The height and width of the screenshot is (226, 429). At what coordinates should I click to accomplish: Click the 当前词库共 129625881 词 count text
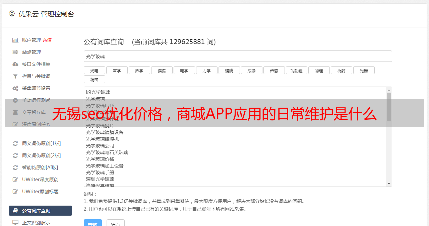coord(174,42)
